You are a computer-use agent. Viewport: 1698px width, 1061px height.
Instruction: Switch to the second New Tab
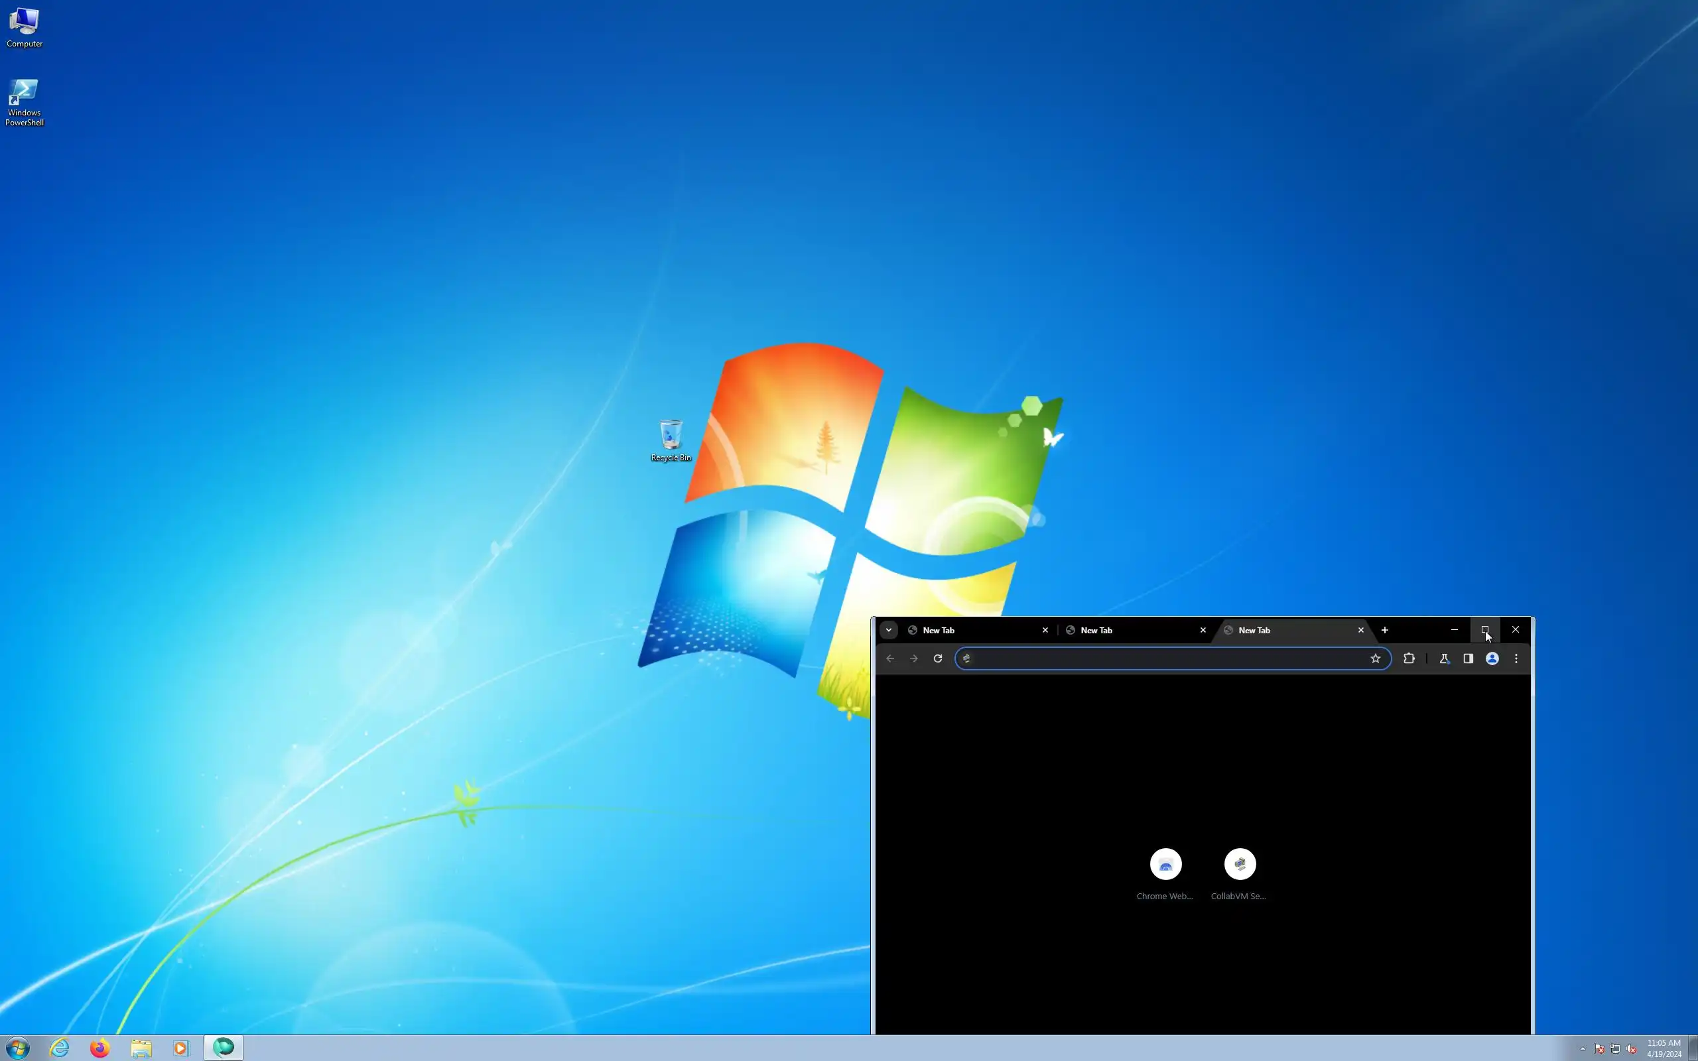[x=1130, y=630]
